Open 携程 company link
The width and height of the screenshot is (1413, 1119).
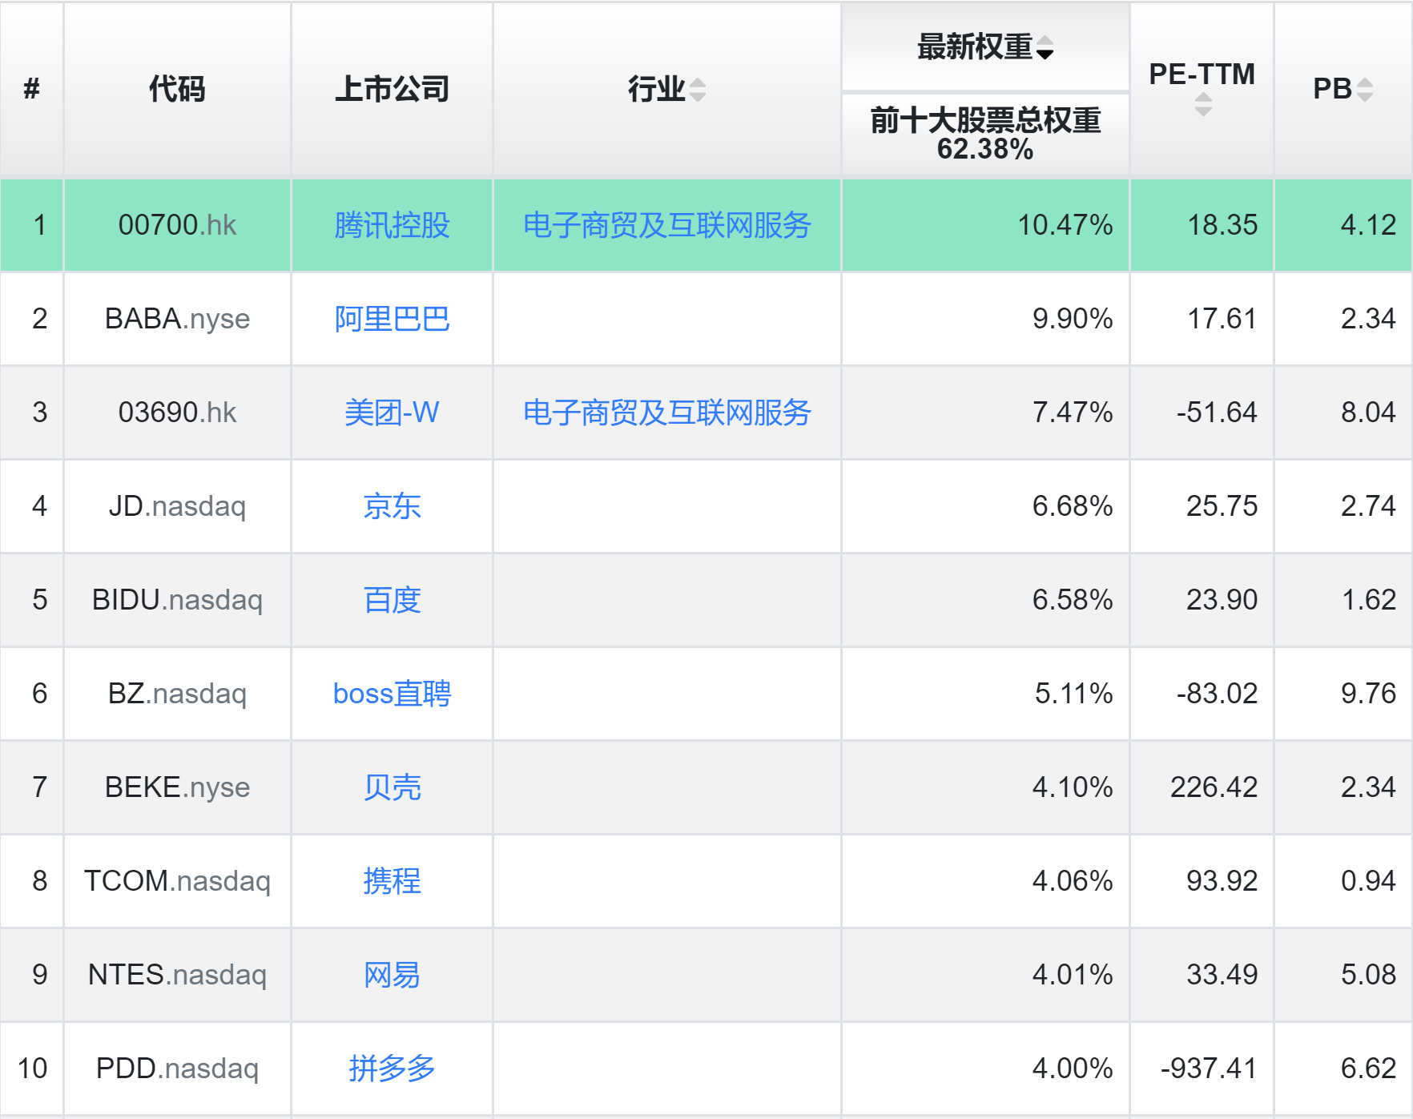[392, 881]
